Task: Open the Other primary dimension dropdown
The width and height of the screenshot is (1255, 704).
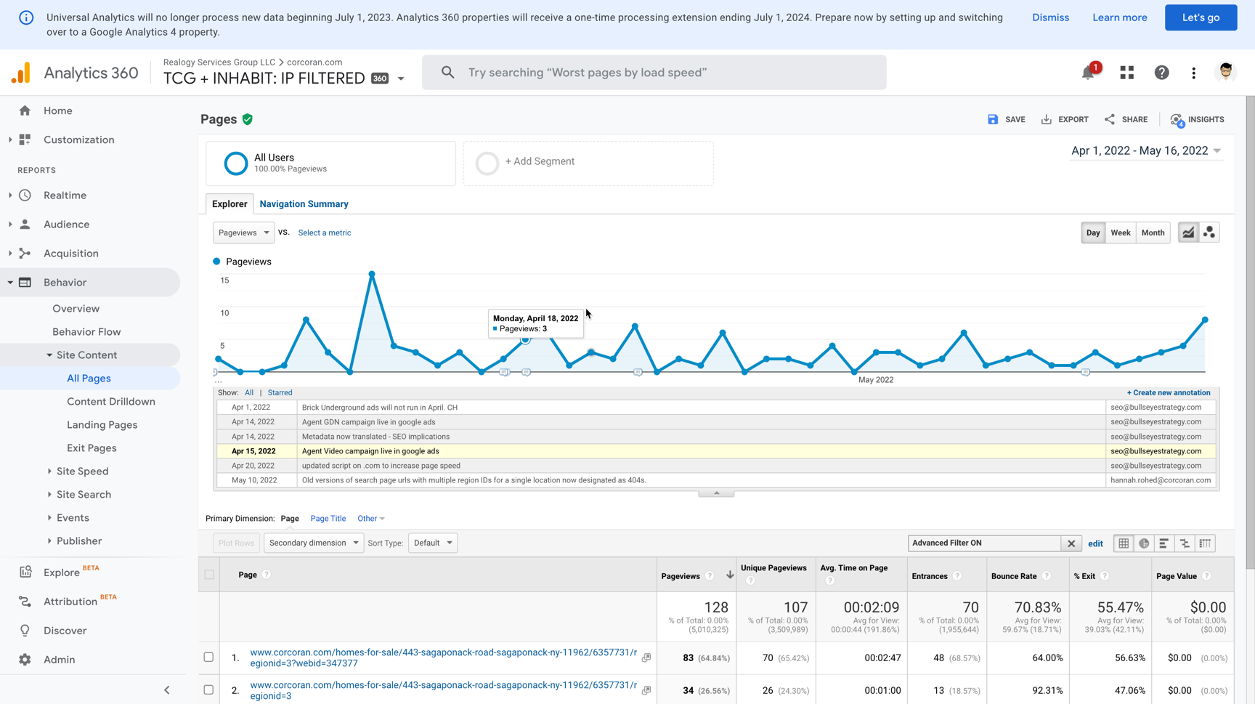Action: pyautogui.click(x=370, y=518)
